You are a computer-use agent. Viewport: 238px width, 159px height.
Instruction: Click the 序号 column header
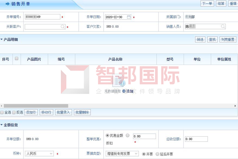6,59
